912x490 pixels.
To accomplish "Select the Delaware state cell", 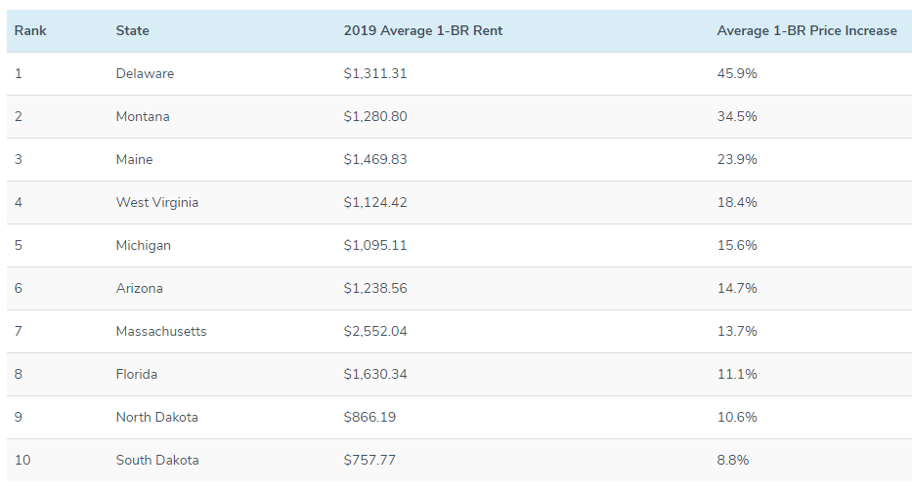I will tap(145, 73).
